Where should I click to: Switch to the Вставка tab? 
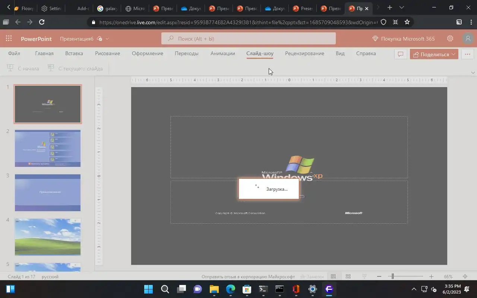click(x=74, y=53)
